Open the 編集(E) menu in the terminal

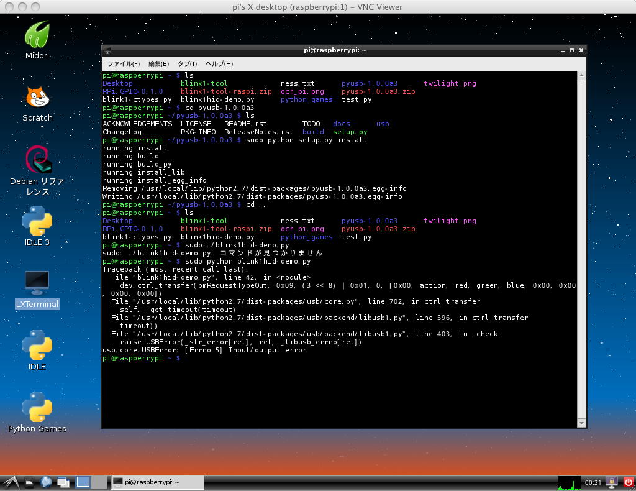click(158, 64)
